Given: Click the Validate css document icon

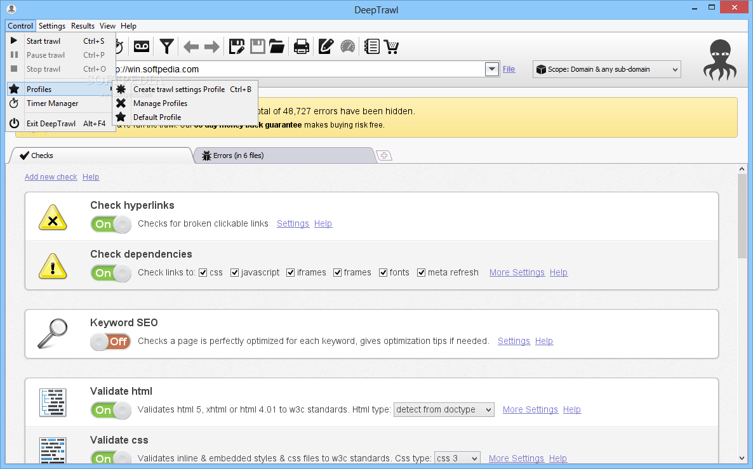Looking at the screenshot, I should point(53,450).
